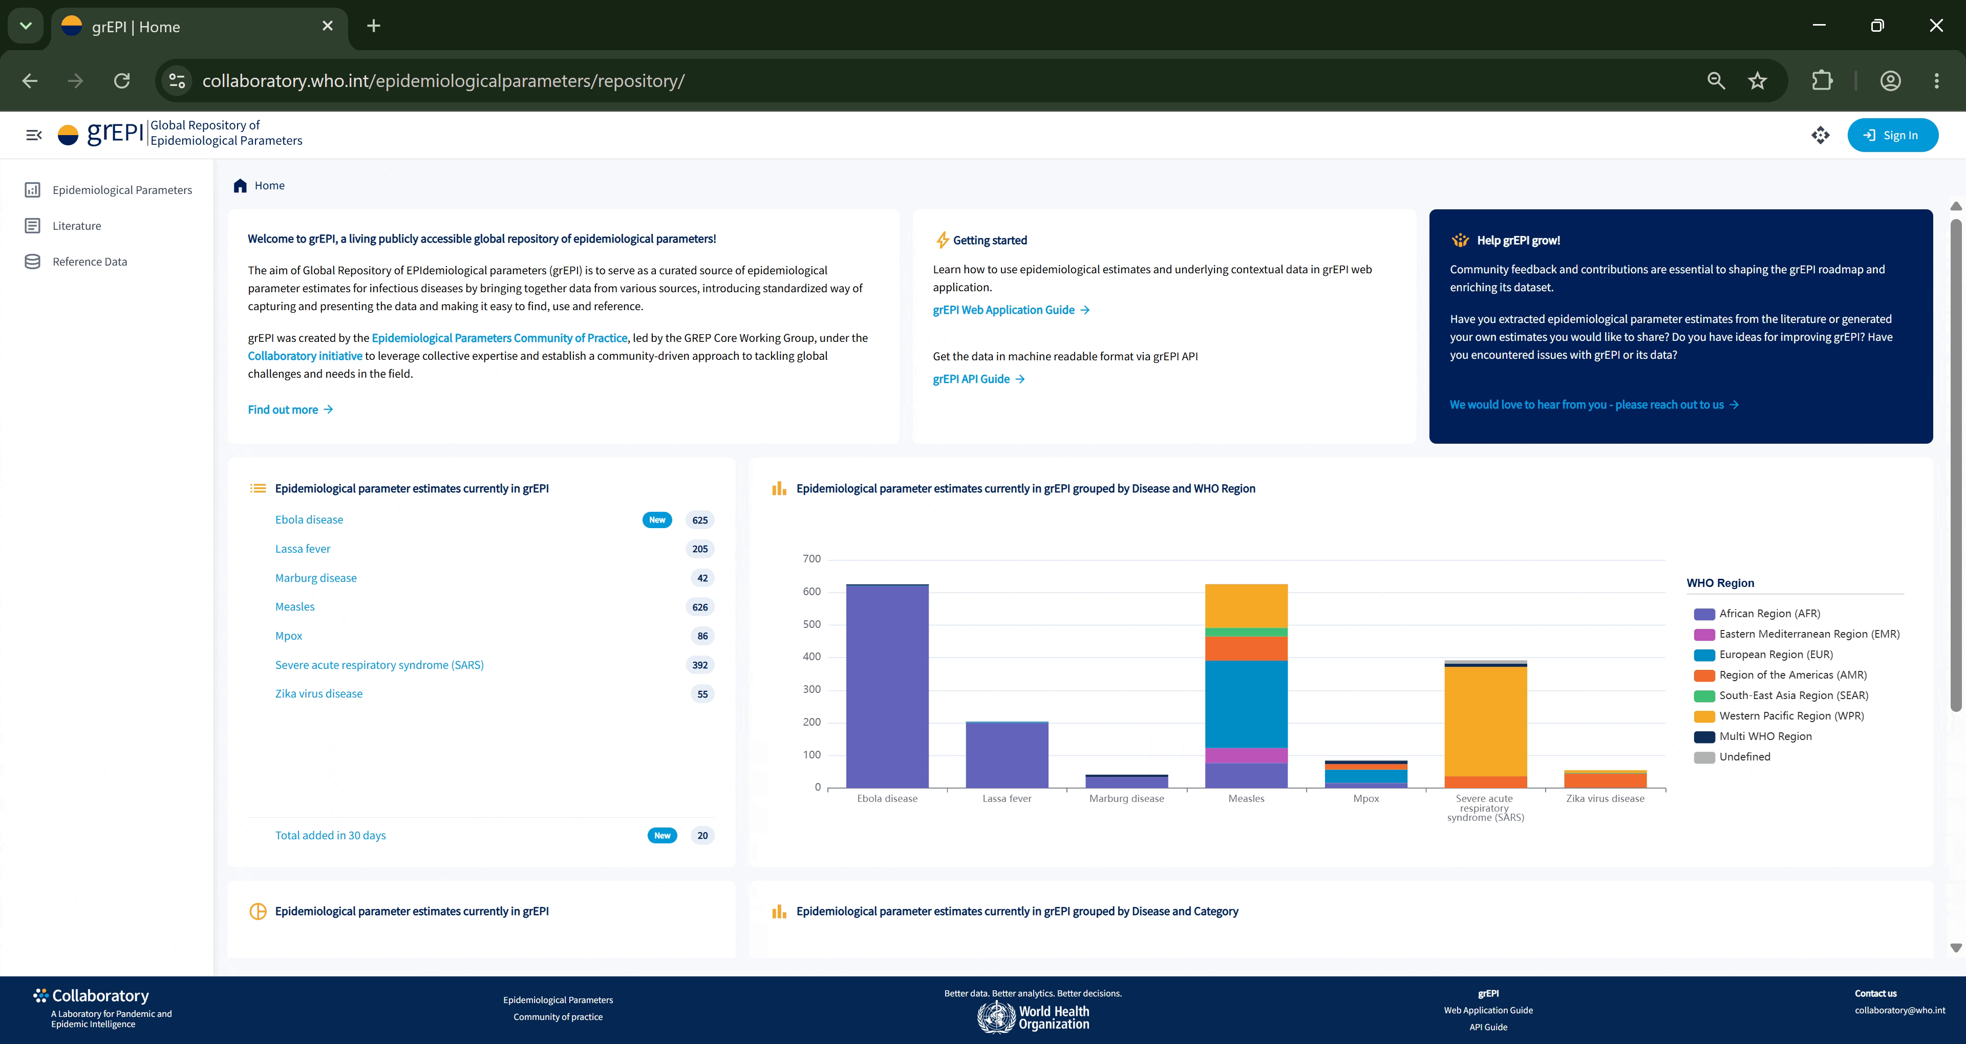The width and height of the screenshot is (1966, 1044).
Task: Click the 20 count beside Total added
Action: 702,836
